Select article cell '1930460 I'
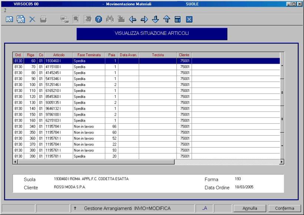The image size is (304, 215). point(59,61)
